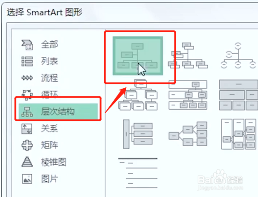Image resolution: width=258 pixels, height=197 pixels.
Task: Switch to the 关系 category
Action: pos(50,128)
